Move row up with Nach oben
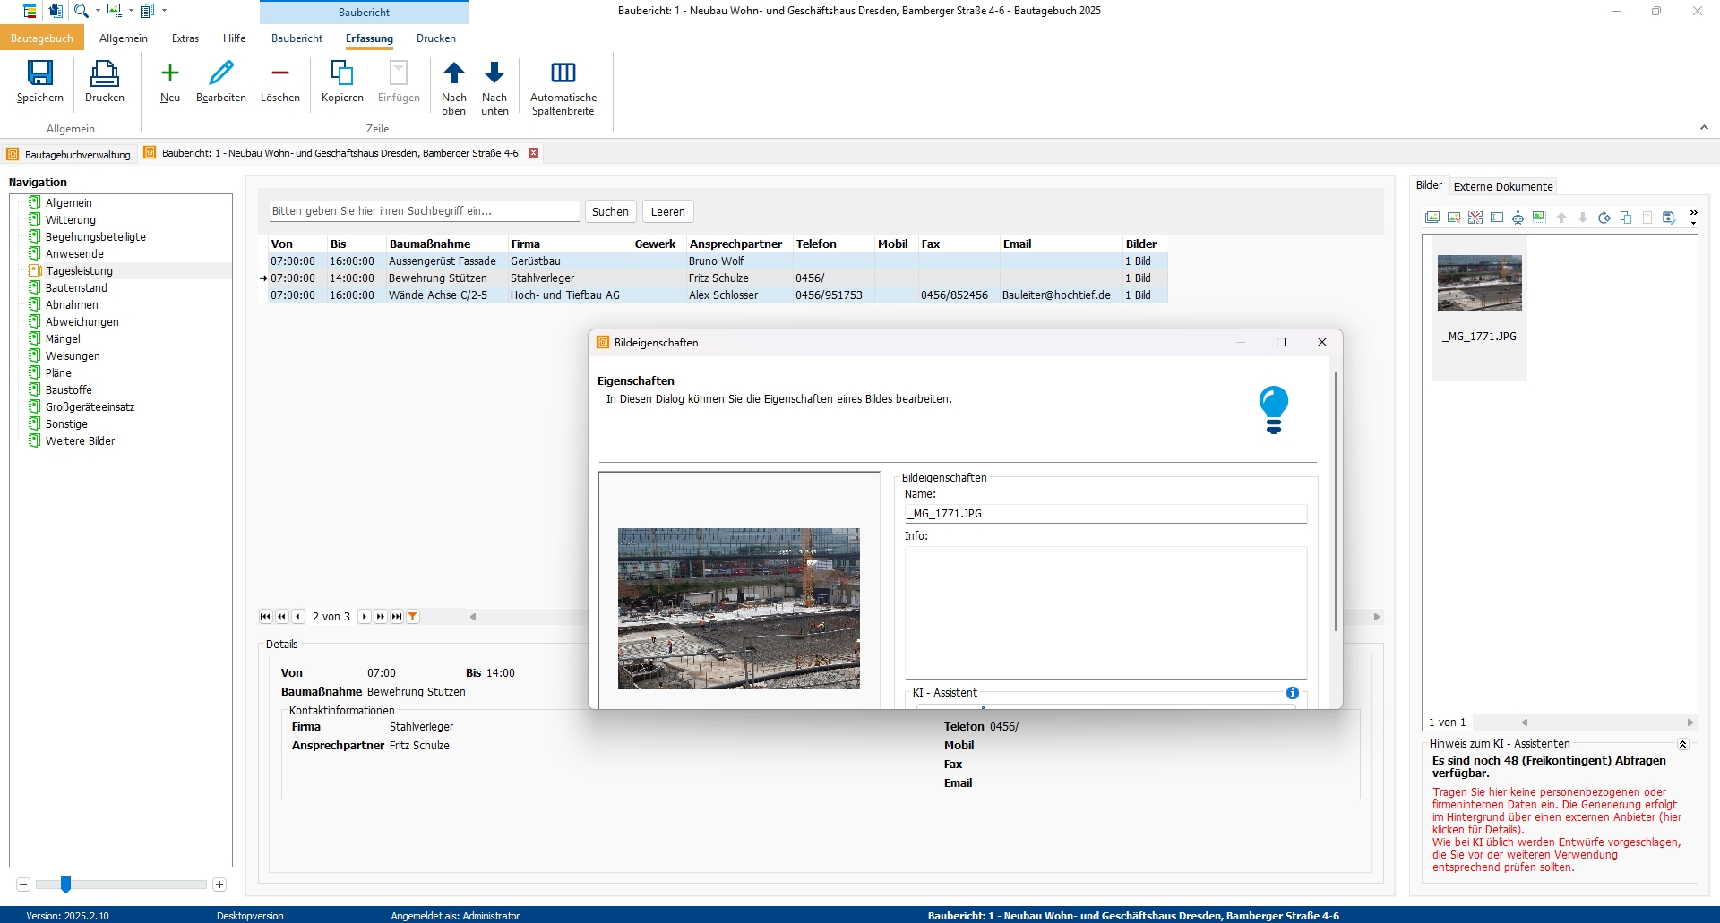 pyautogui.click(x=454, y=73)
